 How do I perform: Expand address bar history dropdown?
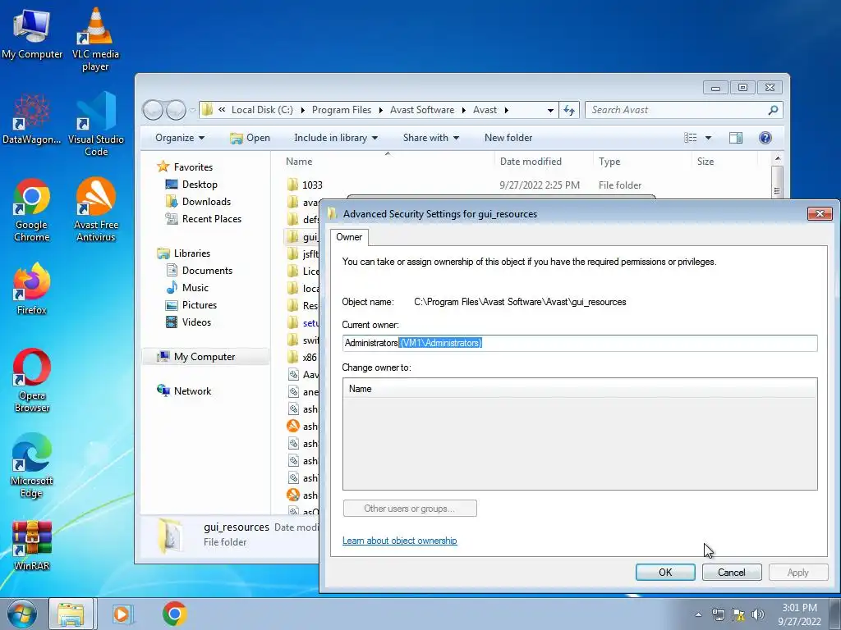point(550,111)
